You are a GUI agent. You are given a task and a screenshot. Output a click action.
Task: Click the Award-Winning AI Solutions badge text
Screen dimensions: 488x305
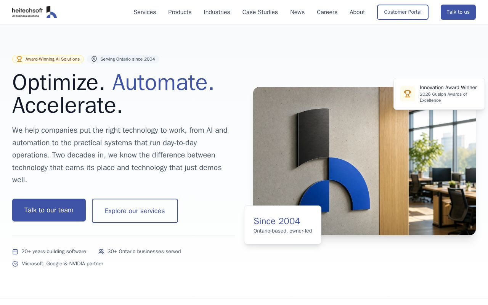[x=53, y=59]
